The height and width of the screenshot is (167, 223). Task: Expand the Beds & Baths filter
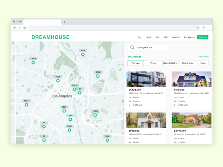(x=170, y=63)
